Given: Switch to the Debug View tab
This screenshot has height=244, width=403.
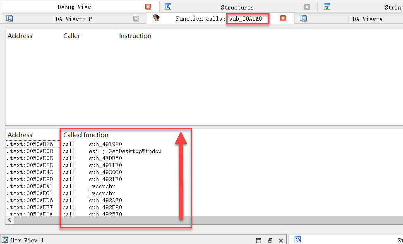Looking at the screenshot, I should point(74,7).
